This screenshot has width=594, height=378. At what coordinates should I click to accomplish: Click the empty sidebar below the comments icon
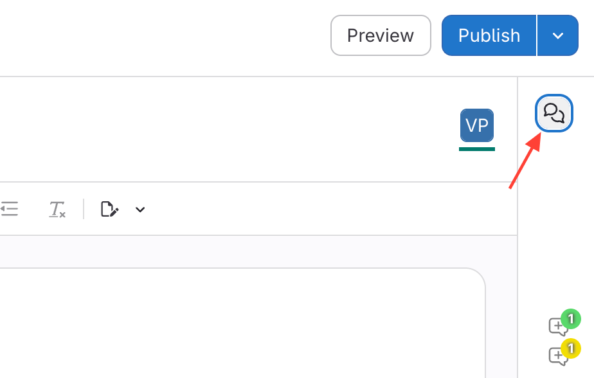pos(555,225)
